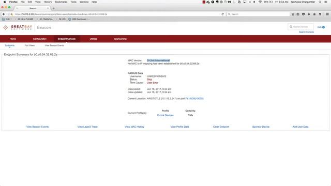The height and width of the screenshot is (186, 331).
Task: Click the blue help icon top right
Action: [x=323, y=27]
